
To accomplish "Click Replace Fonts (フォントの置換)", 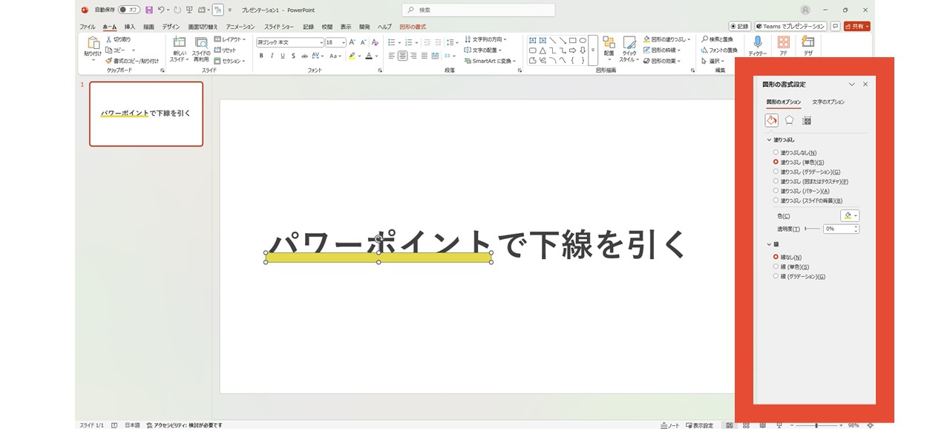I will 718,50.
